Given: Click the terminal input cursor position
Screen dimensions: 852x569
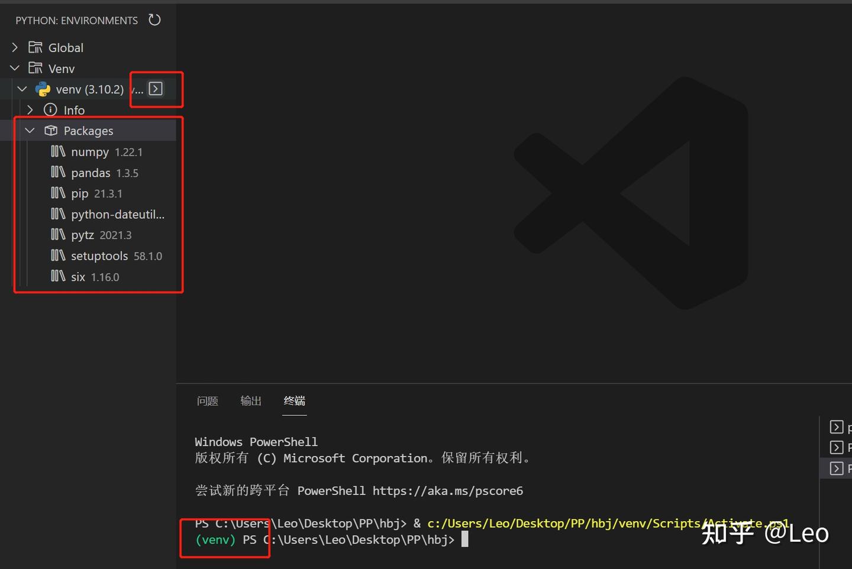Looking at the screenshot, I should pos(464,539).
